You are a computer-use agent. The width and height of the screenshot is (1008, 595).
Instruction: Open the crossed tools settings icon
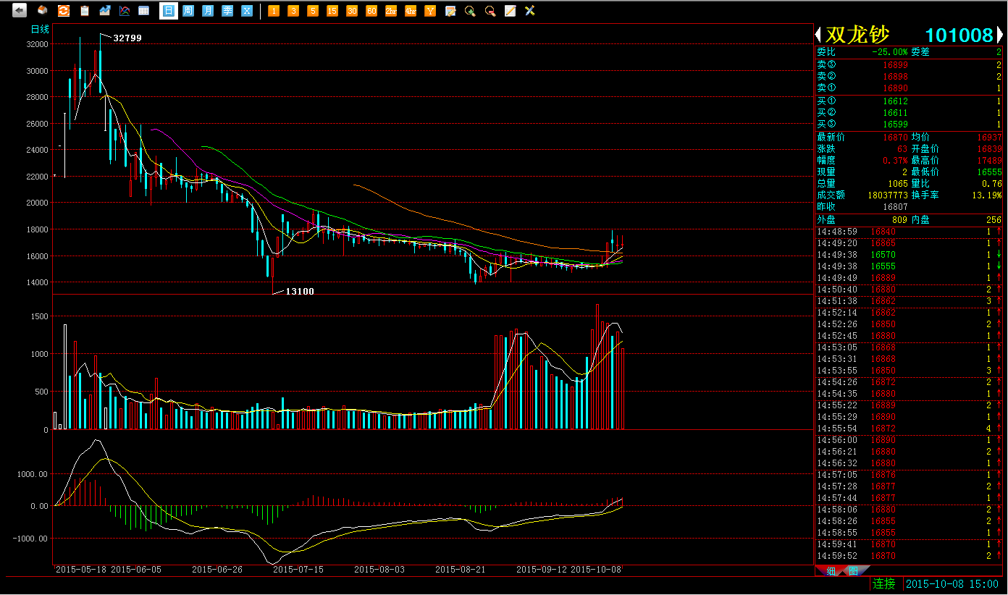(x=530, y=11)
